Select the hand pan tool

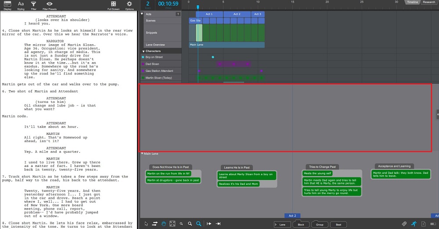click(164, 224)
